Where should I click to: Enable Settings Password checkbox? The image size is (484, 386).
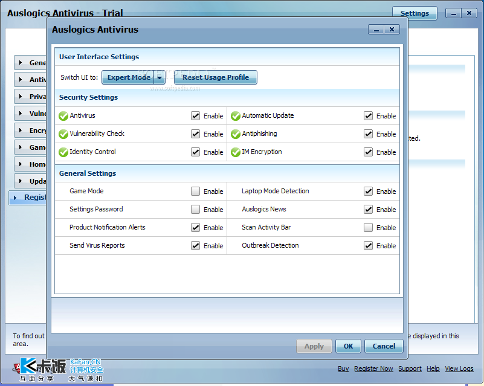(195, 210)
